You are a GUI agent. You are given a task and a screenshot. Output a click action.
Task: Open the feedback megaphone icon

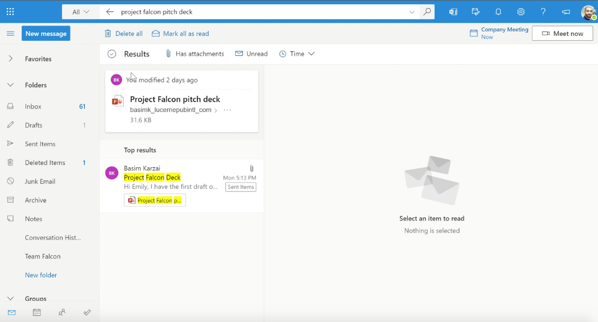click(x=566, y=12)
